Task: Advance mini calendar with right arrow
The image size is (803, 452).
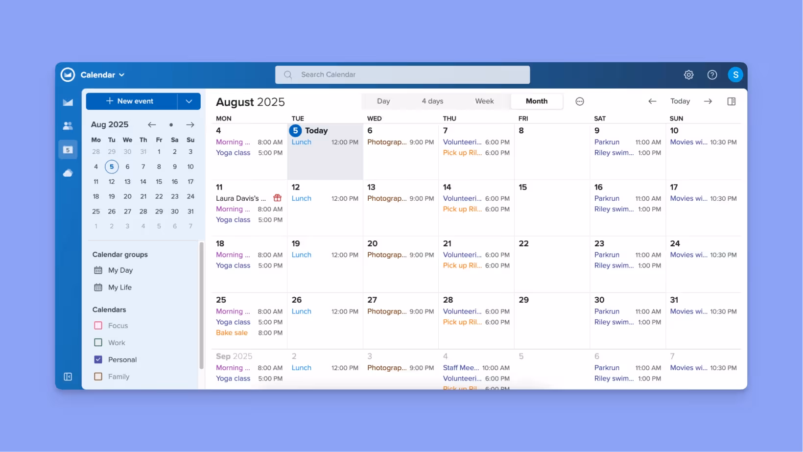Action: (x=190, y=125)
